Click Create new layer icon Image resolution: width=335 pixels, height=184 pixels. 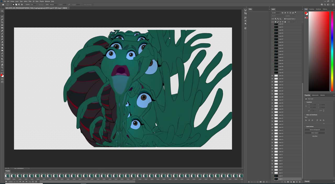[297, 182]
